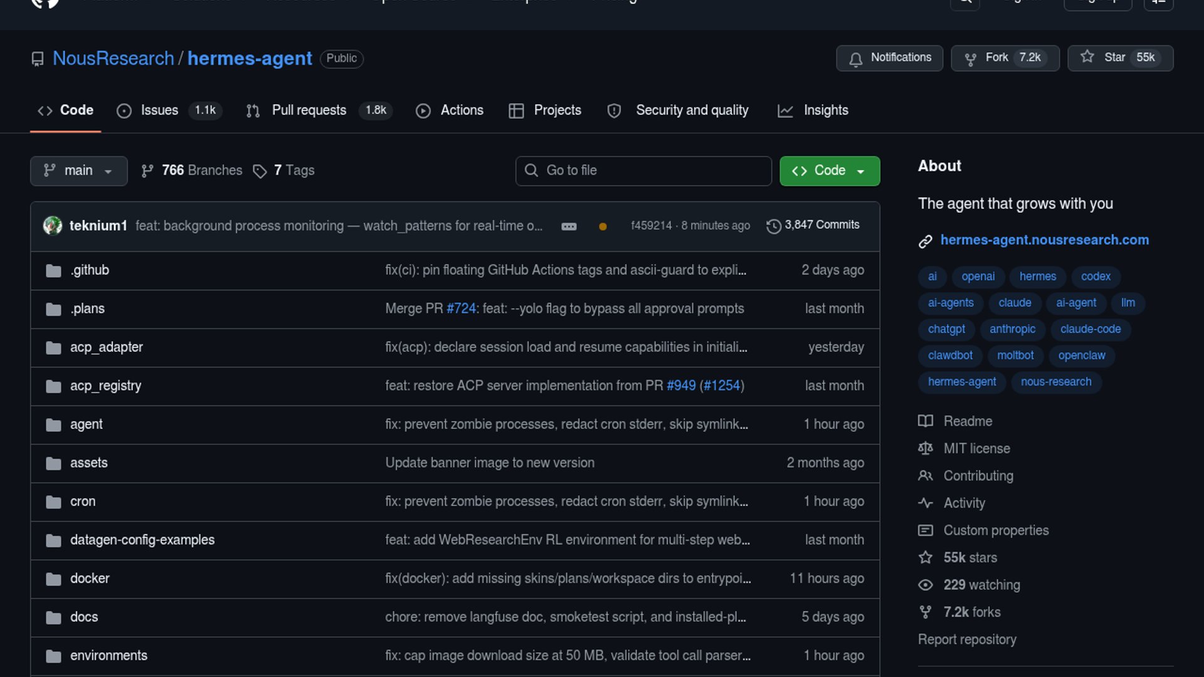This screenshot has width=1204, height=677.
Task: Fork the repository
Action: tap(1004, 58)
